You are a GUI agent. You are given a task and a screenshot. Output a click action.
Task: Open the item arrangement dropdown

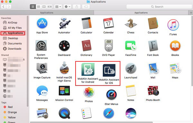pos(58,7)
